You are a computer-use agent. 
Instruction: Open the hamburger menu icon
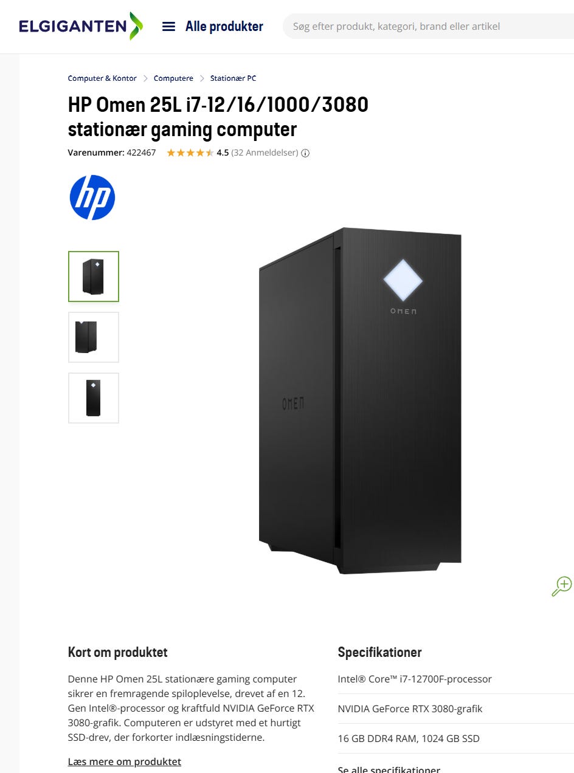pos(168,27)
